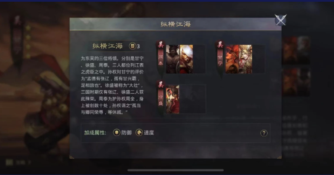Tap the empty slot beside 徐盛's portrait

point(193,99)
